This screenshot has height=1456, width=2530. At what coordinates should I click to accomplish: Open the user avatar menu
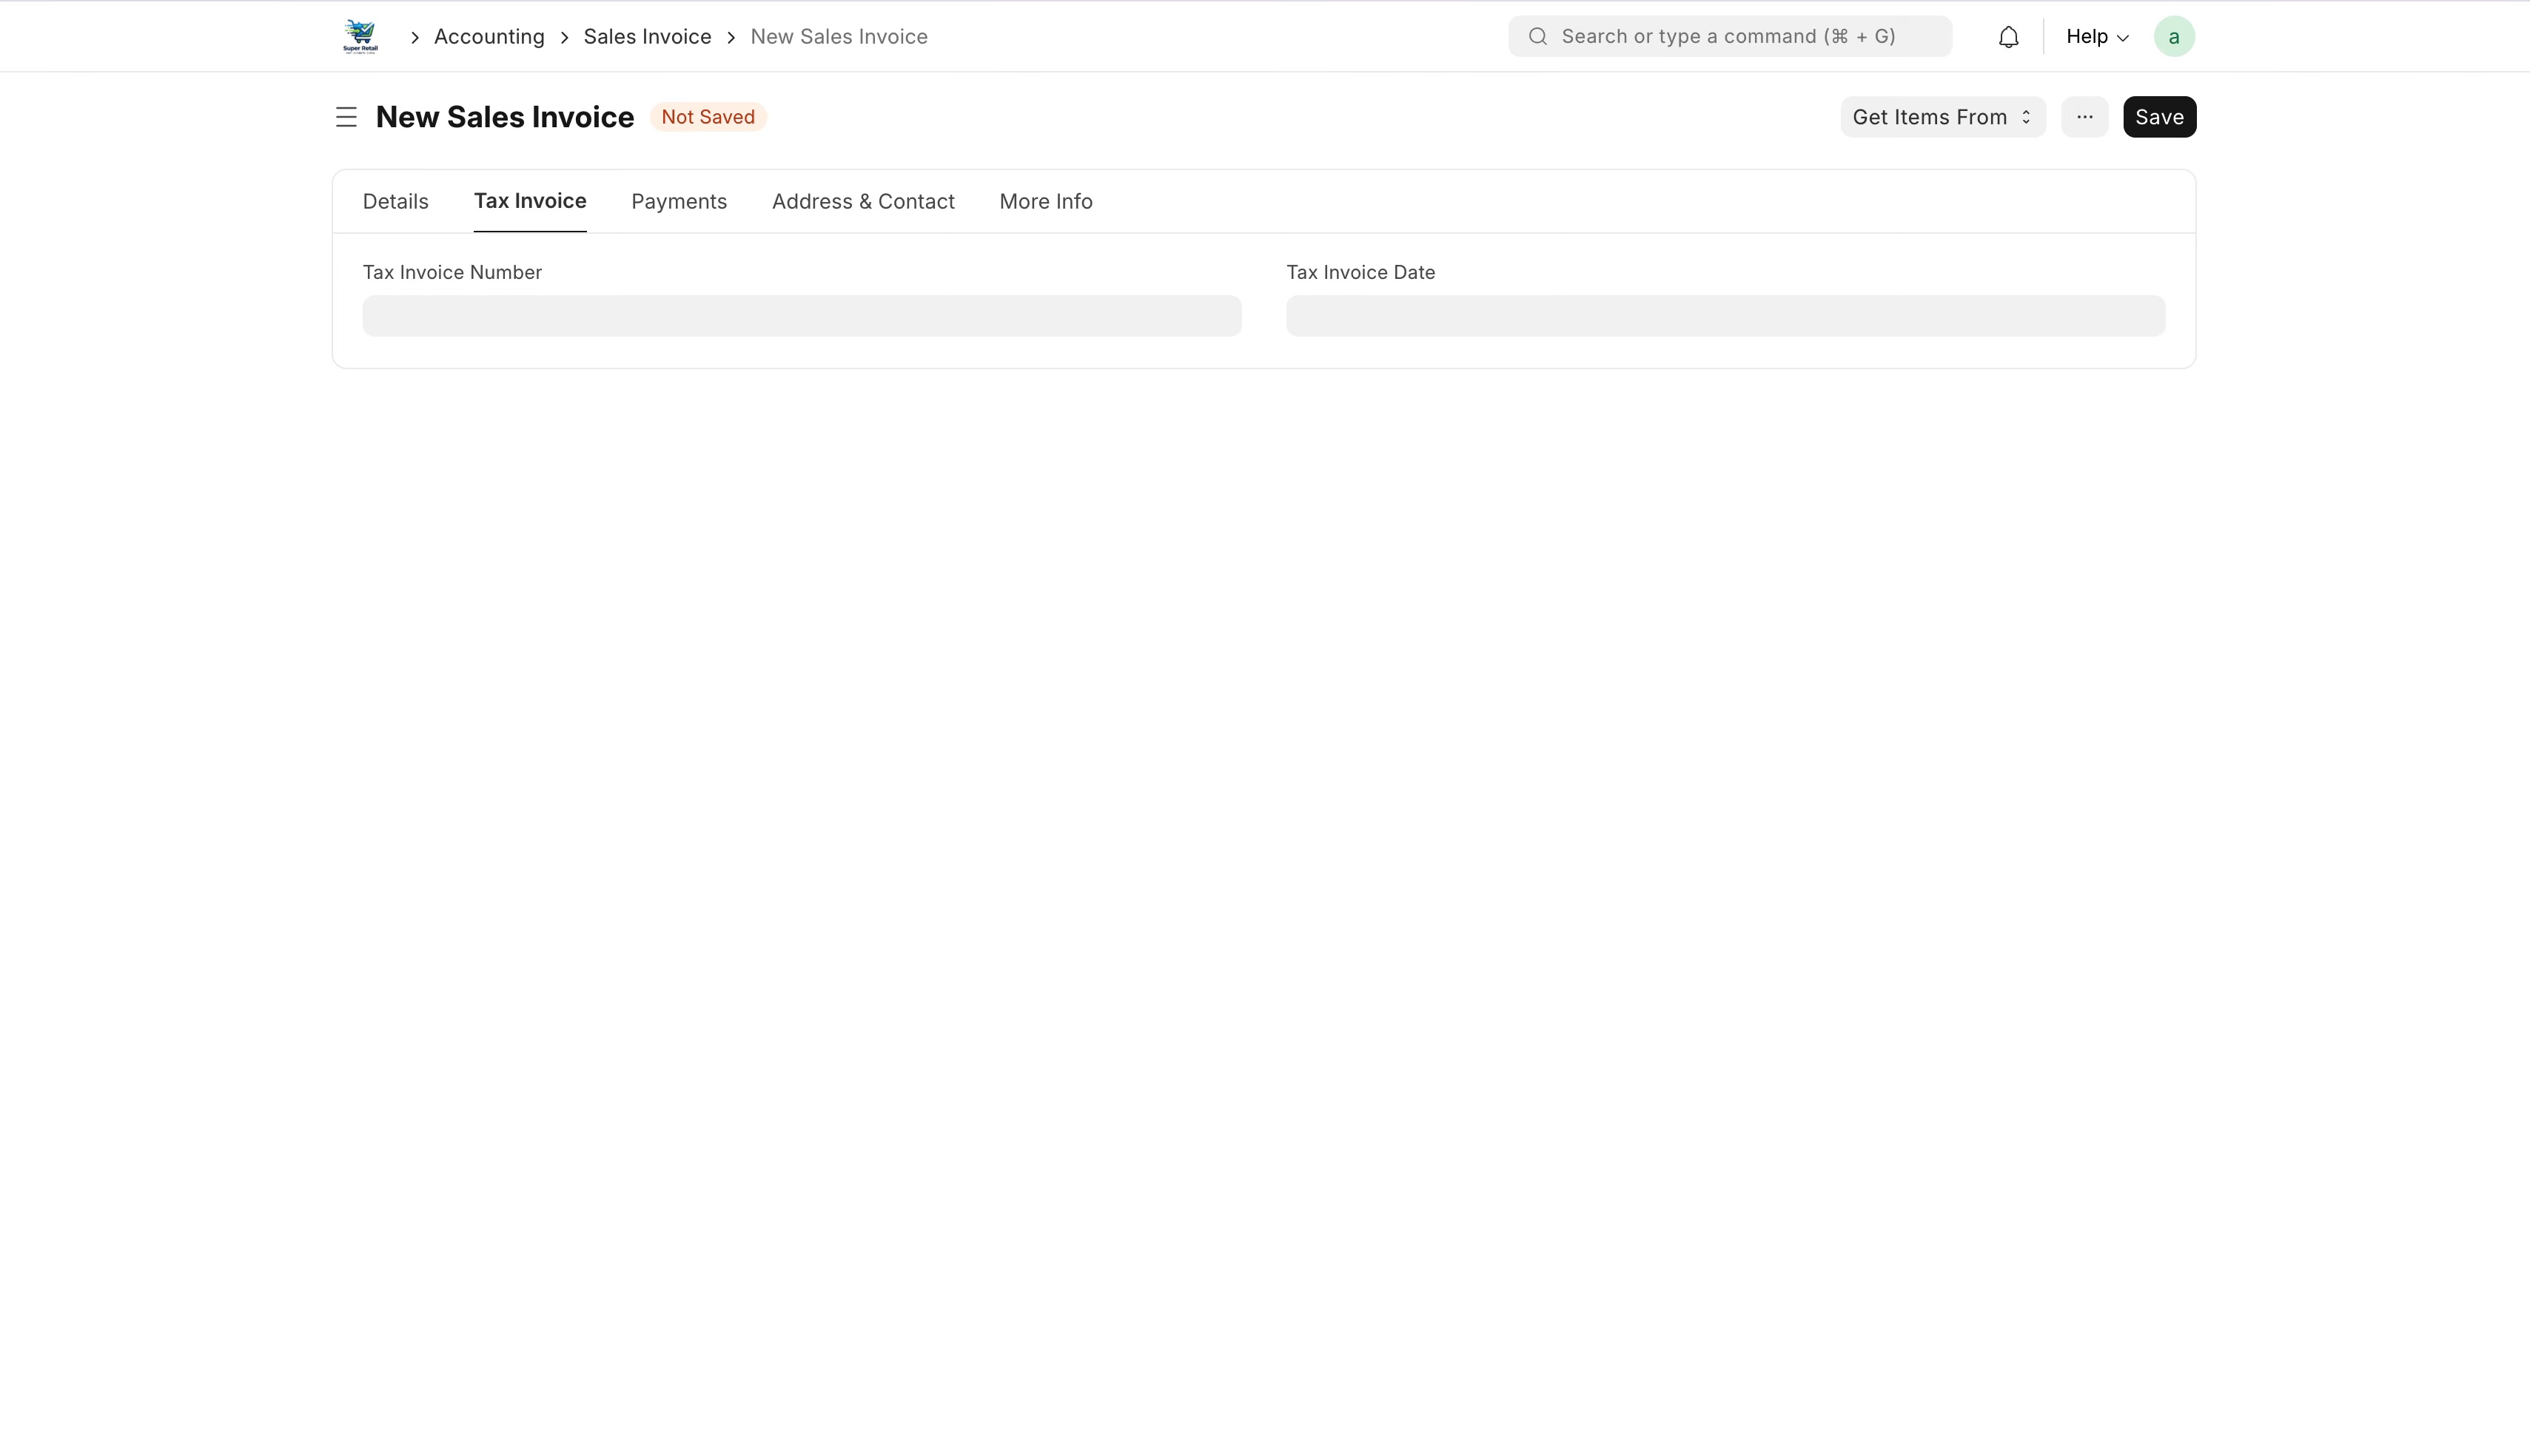click(x=2173, y=37)
